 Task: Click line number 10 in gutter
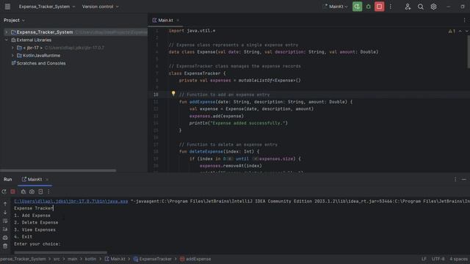156,95
